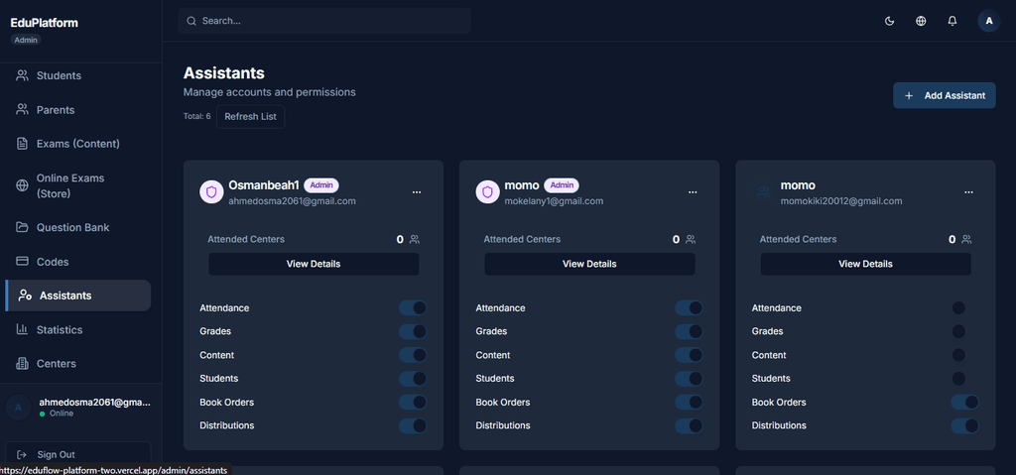Navigate to Codes
This screenshot has height=475, width=1016.
(77, 261)
